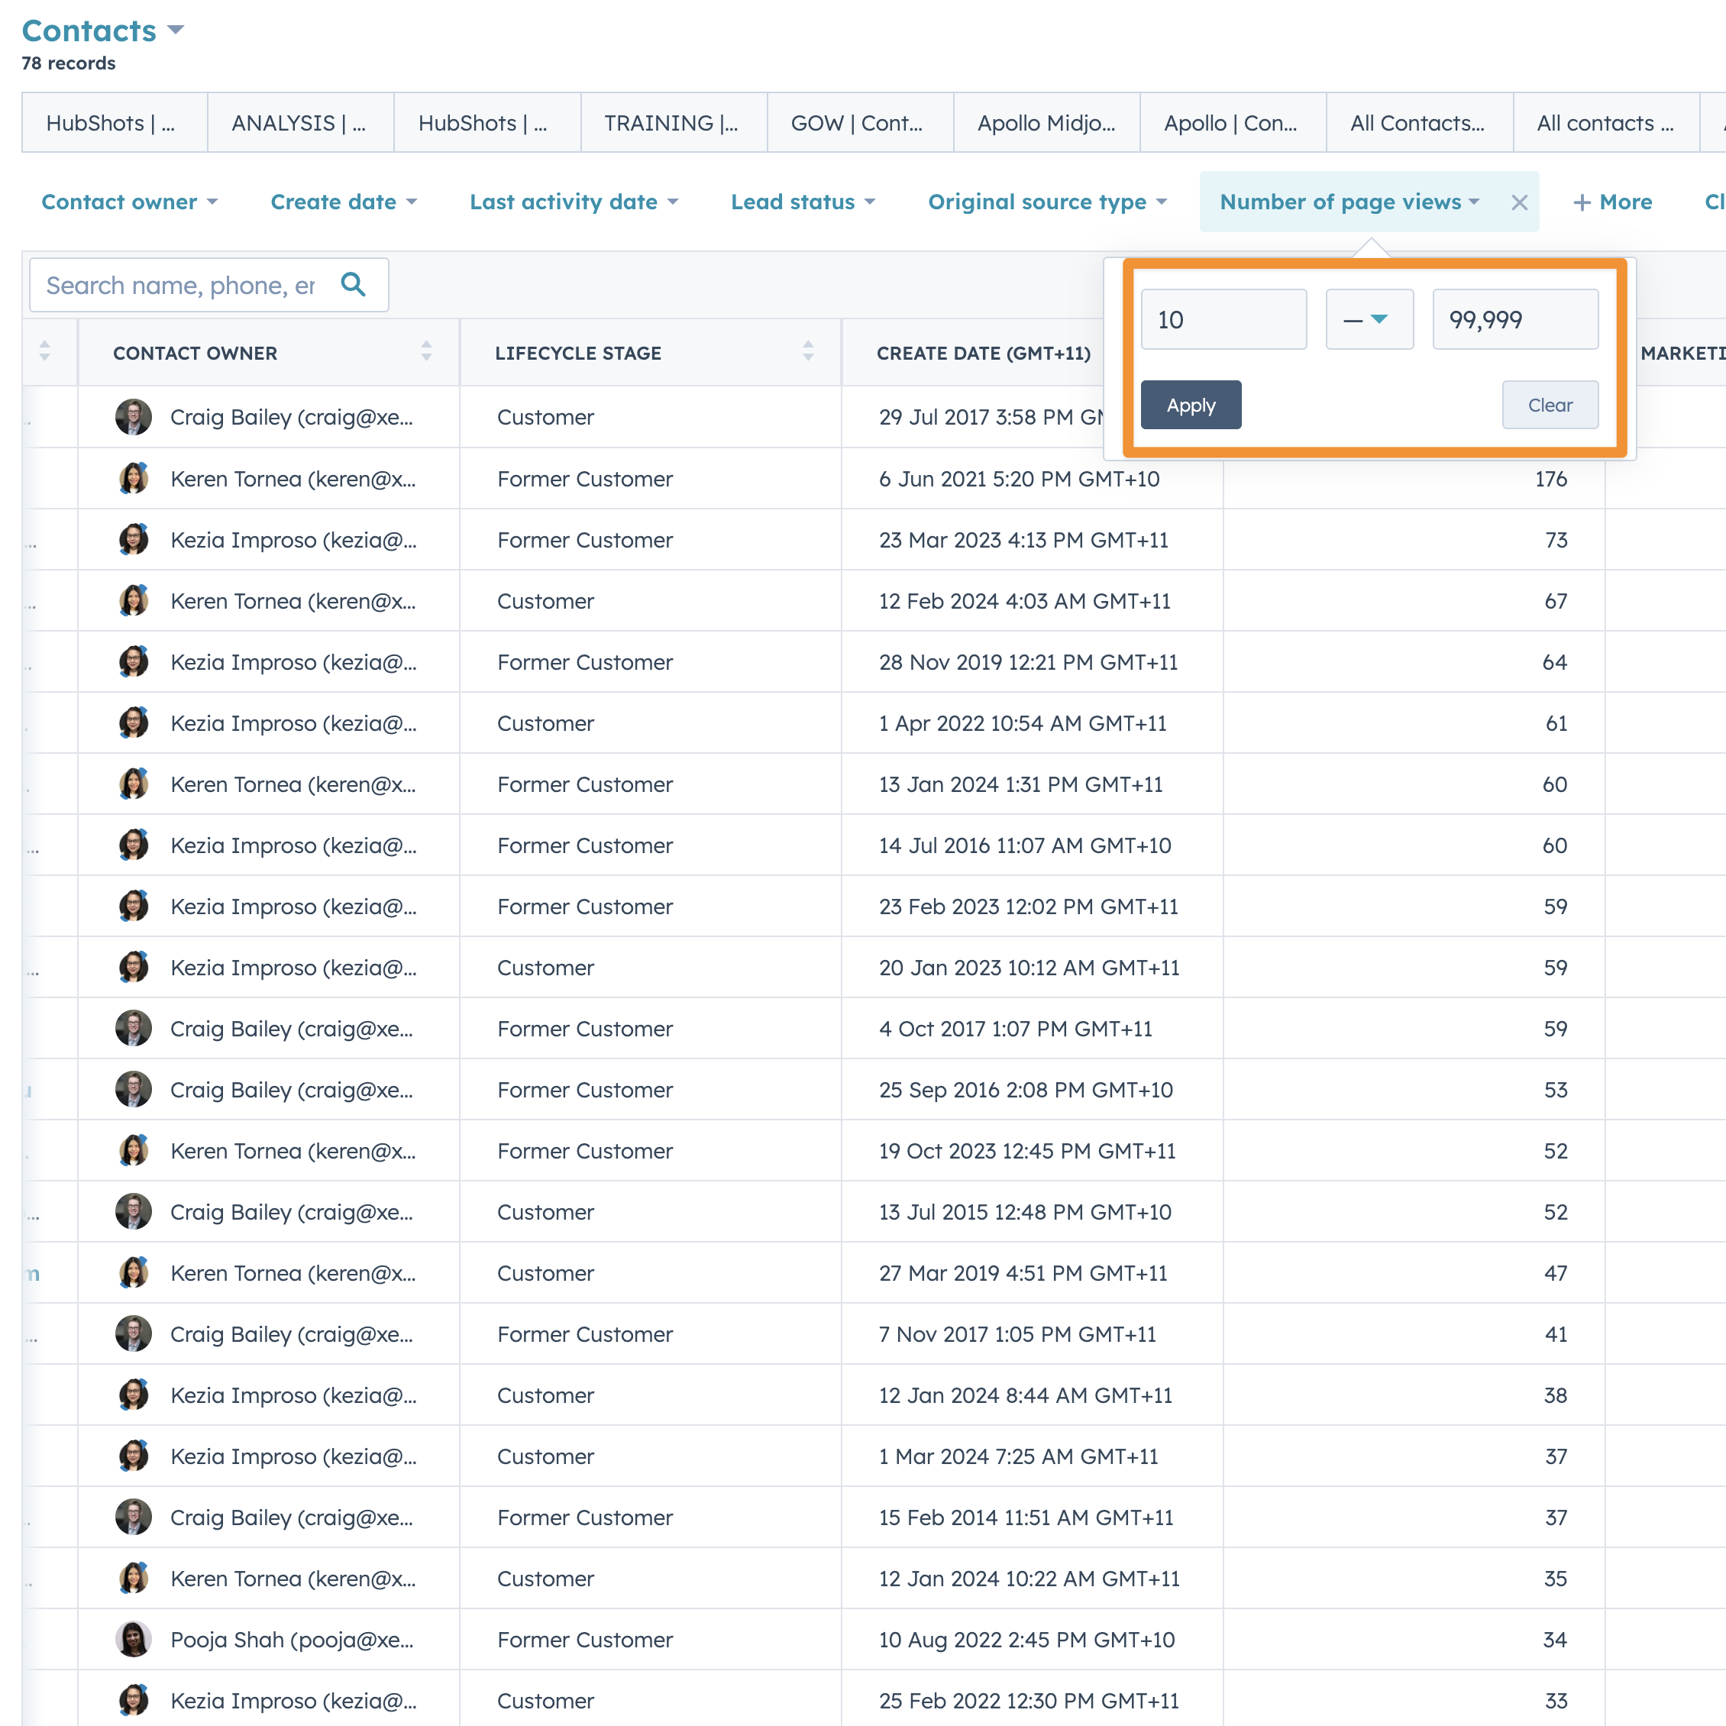Viewport: 1726px width, 1726px height.
Task: Click the plus More filters icon
Action: pos(1582,203)
